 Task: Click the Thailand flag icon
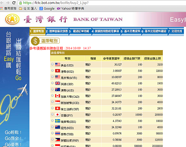tap(58, 133)
